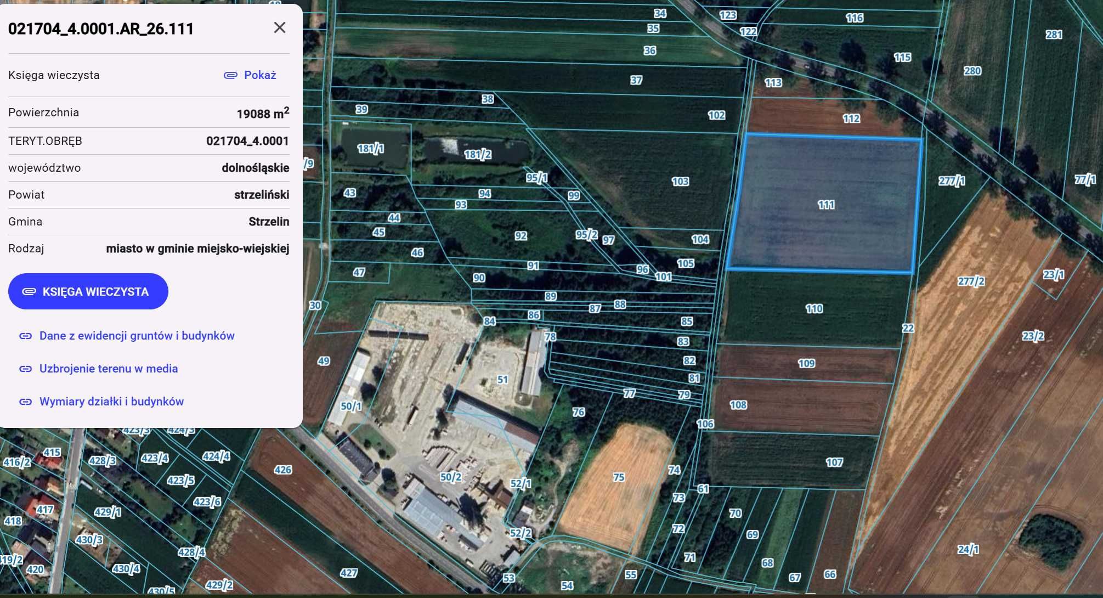Select parcel 426 on the map
Screen dimensions: 1103x598
282,470
